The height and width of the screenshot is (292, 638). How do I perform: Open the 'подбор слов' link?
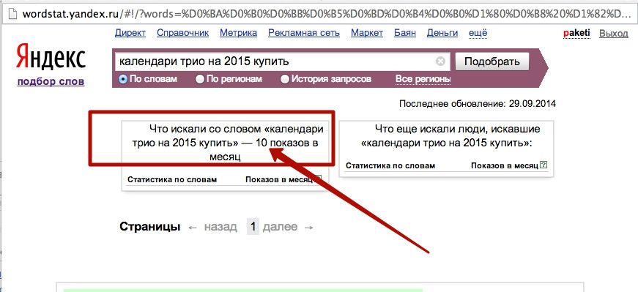tap(51, 82)
